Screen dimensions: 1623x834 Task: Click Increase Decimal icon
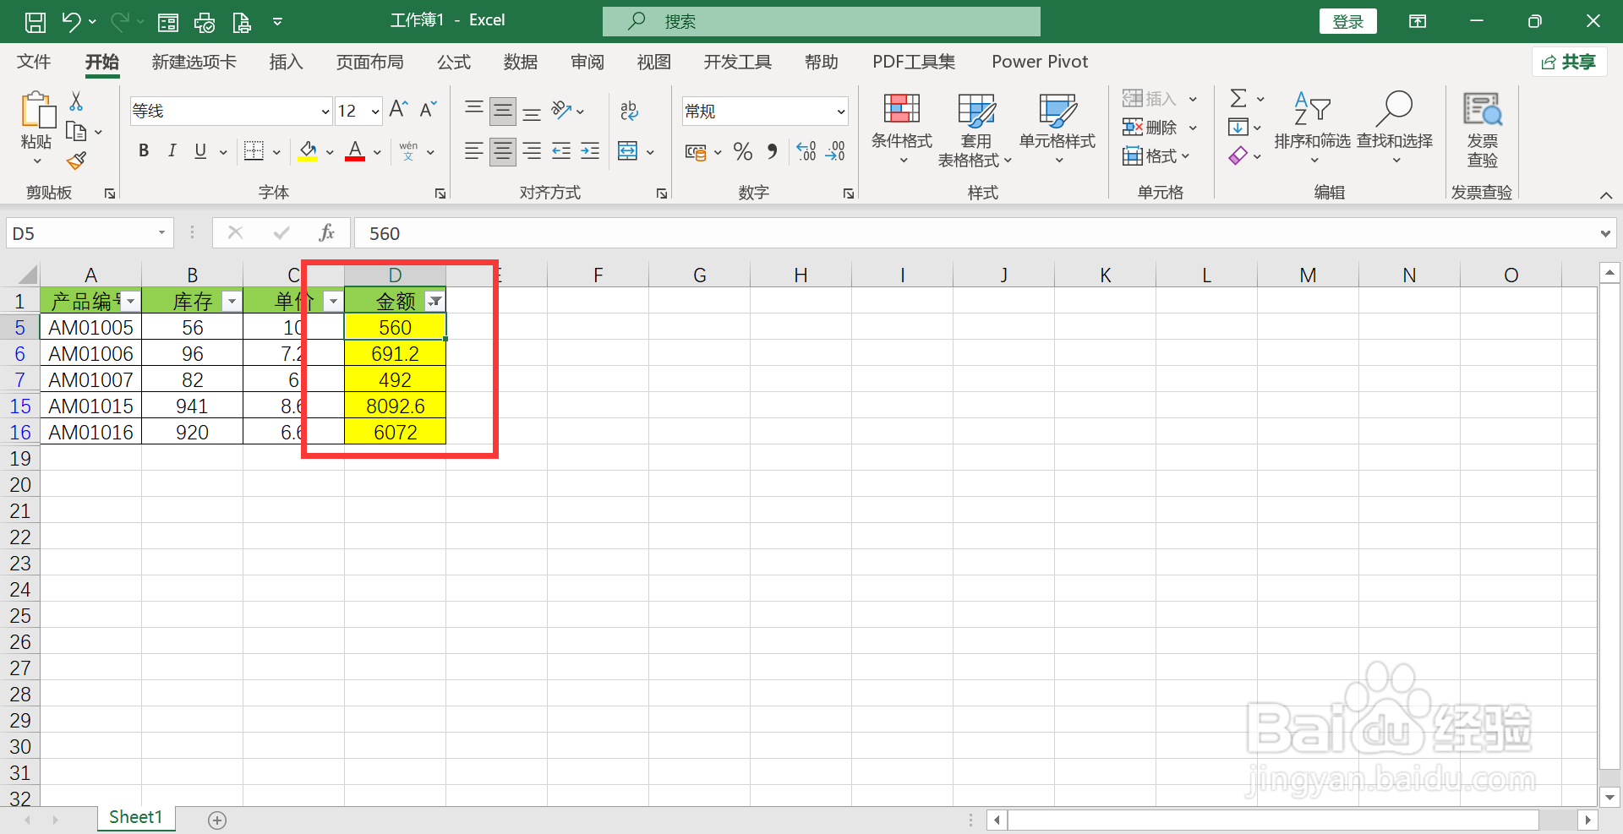point(806,151)
